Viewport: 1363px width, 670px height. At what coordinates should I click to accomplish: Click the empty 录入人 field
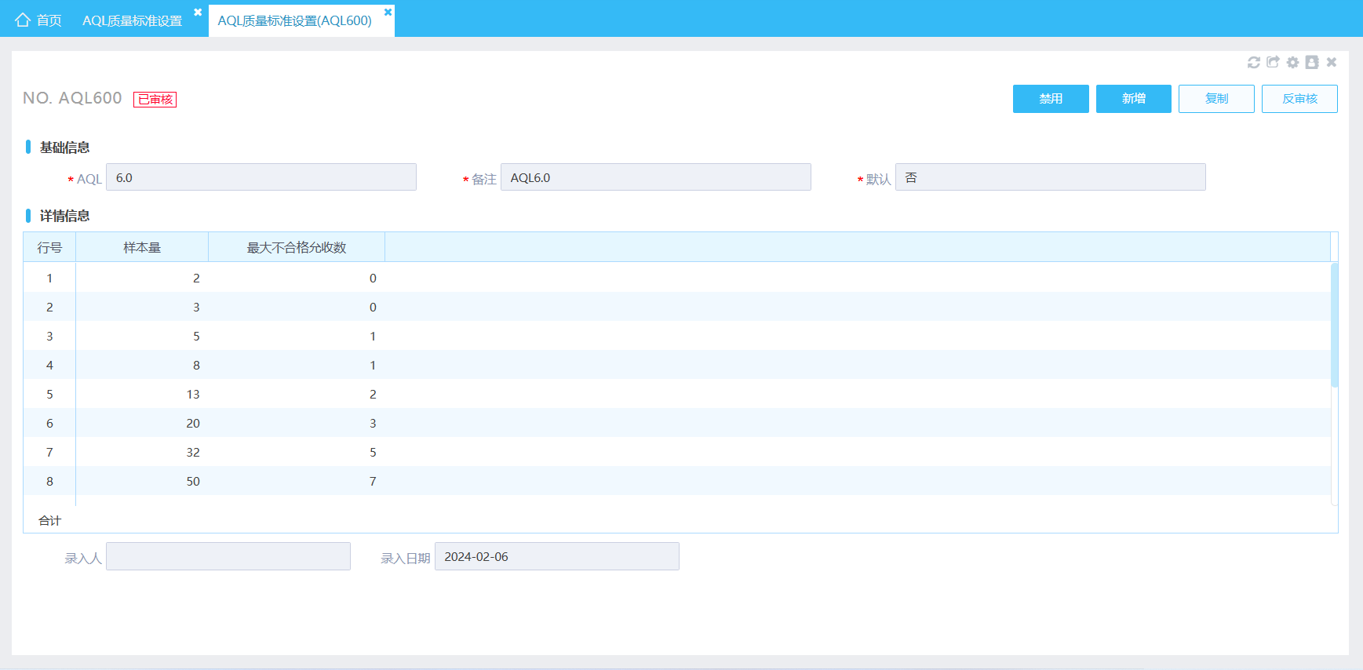tap(228, 556)
